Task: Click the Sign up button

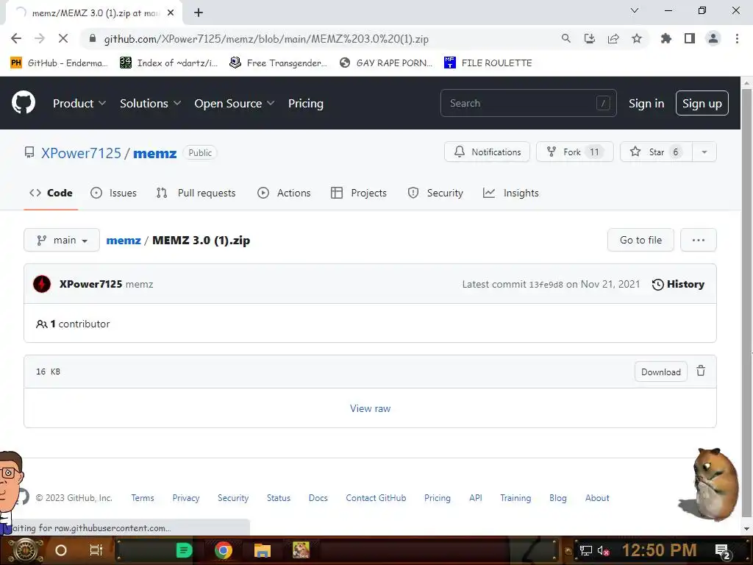Action: point(702,103)
